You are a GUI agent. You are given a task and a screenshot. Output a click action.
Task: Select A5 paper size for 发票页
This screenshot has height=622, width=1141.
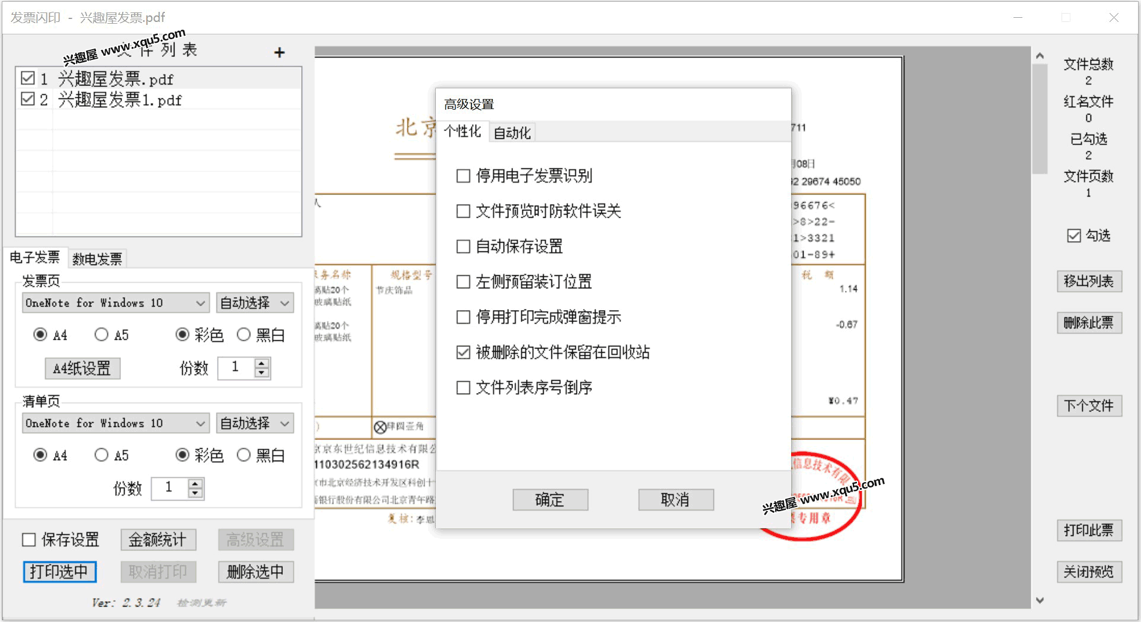click(101, 335)
